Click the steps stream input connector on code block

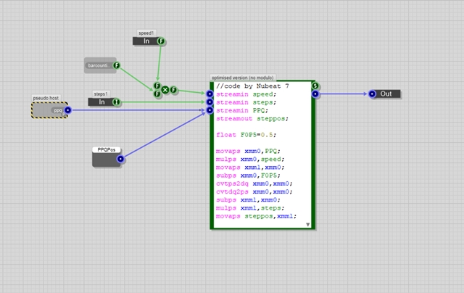[x=210, y=102]
